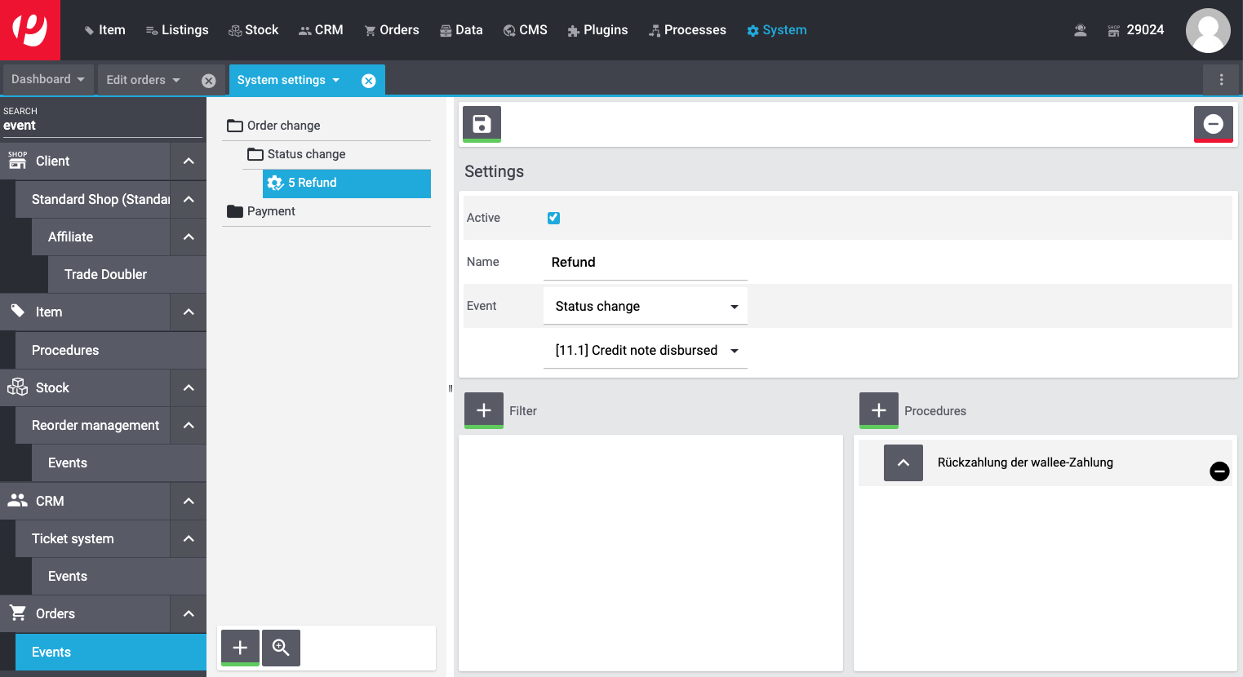1243x677 pixels.
Task: Collapse the Rückzahlung procedure with chevron
Action: point(903,462)
